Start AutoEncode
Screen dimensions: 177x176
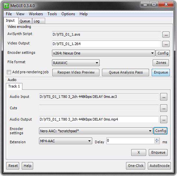[159, 166]
